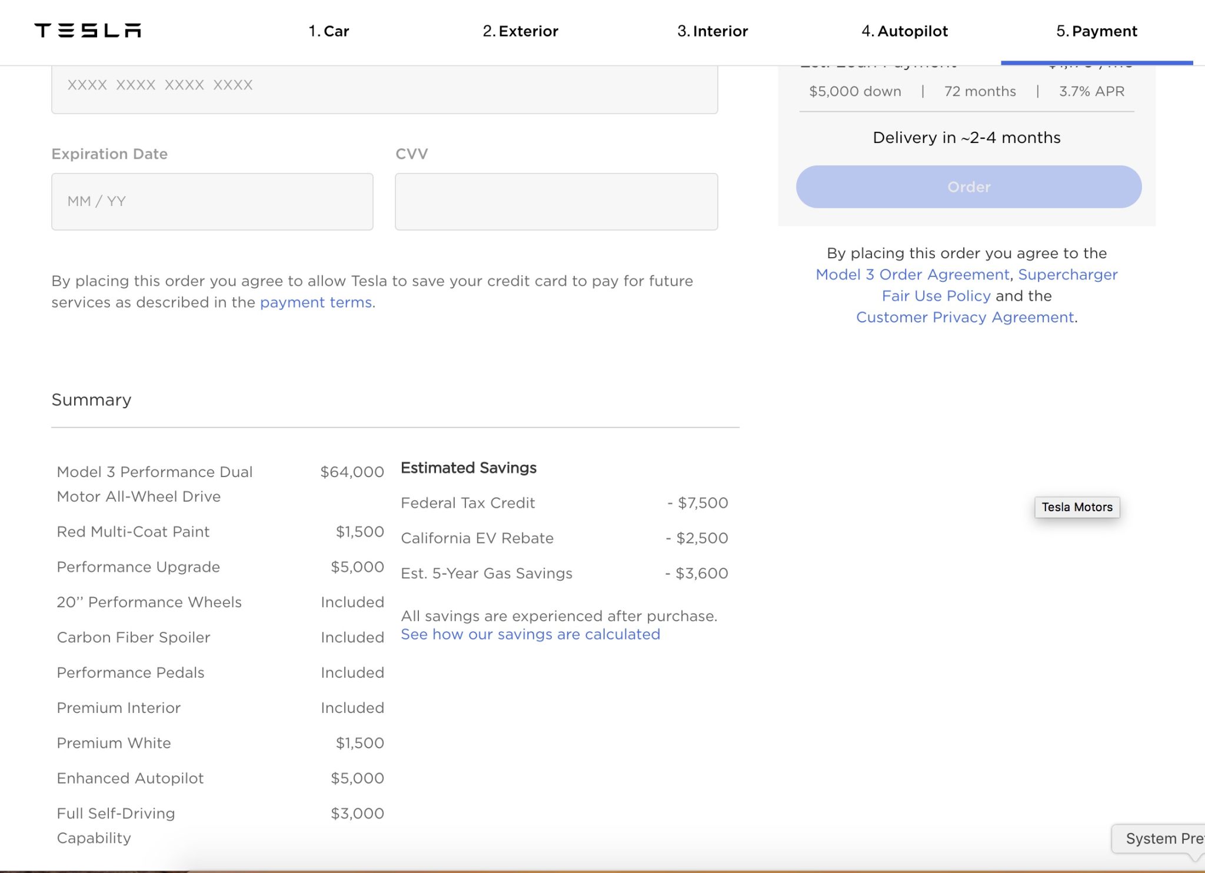Screen dimensions: 1205x873
Task: Open Model 3 Order Agreement link
Action: [x=912, y=275]
